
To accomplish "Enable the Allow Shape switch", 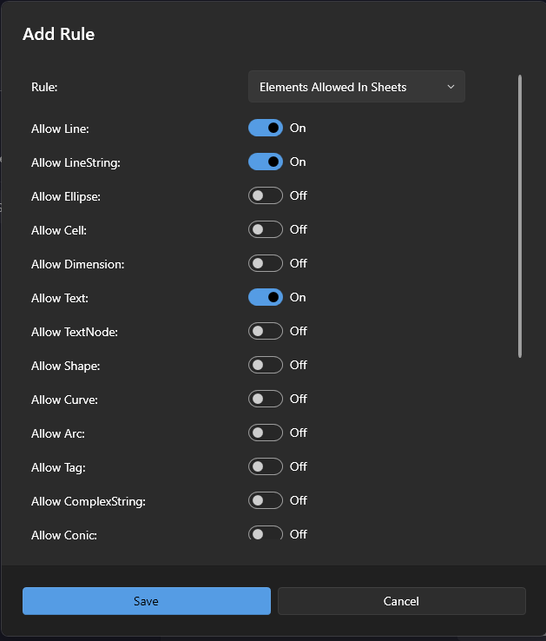I will point(266,365).
